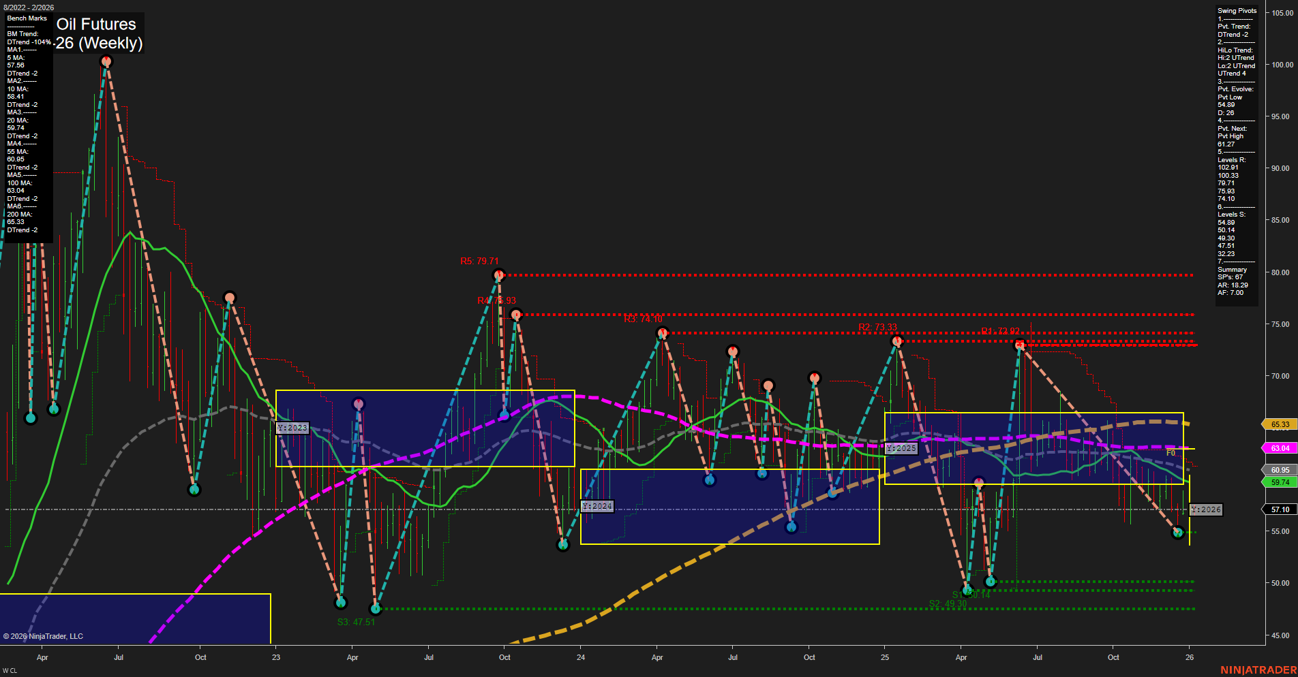Image resolution: width=1298 pixels, height=677 pixels.
Task: Select the pivot high dot at R5: 79.71
Action: (498, 274)
